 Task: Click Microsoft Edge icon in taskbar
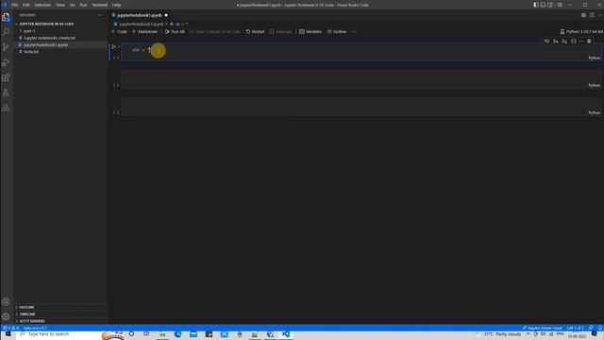pyautogui.click(x=177, y=334)
